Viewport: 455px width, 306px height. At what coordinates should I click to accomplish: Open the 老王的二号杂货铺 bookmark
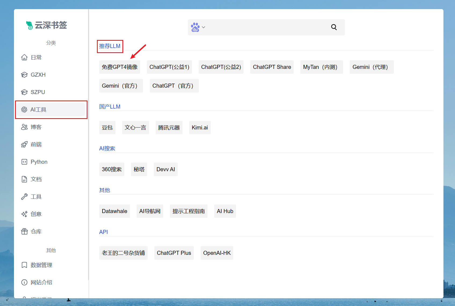(123, 253)
